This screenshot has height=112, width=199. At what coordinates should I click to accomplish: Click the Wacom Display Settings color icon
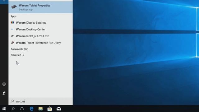pos(12,23)
